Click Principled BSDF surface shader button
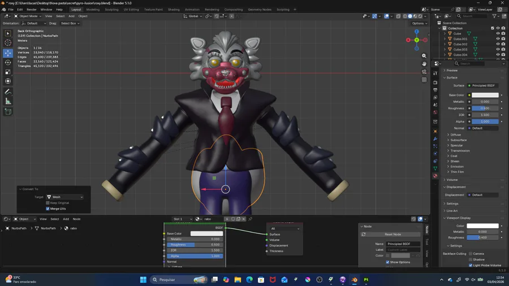 (483, 85)
